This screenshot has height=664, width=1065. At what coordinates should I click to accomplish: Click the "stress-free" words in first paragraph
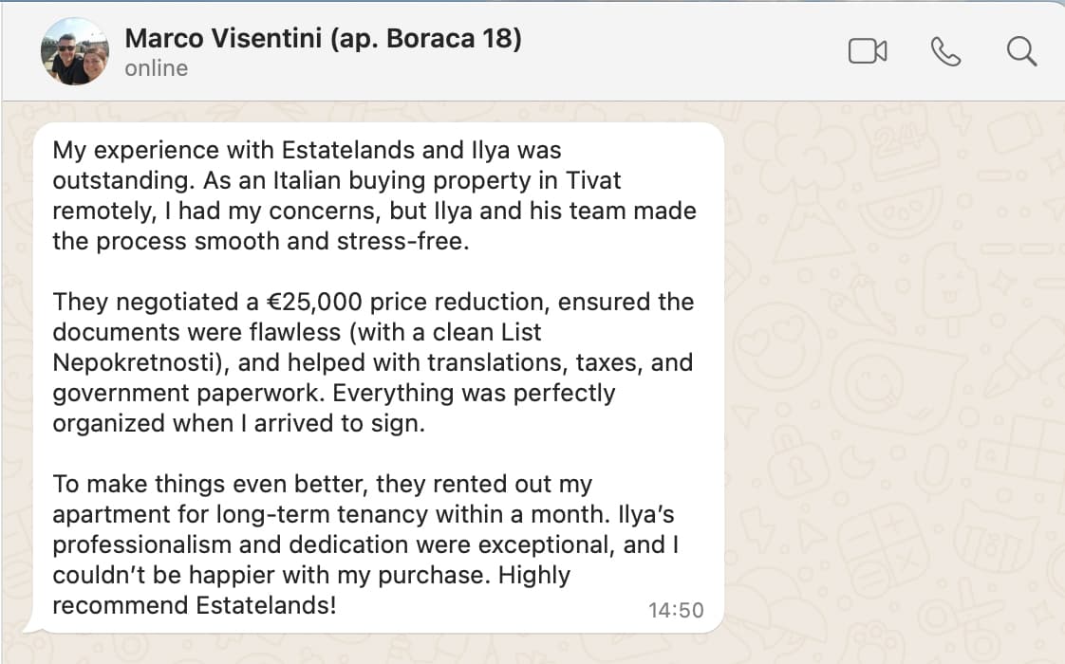click(x=416, y=241)
